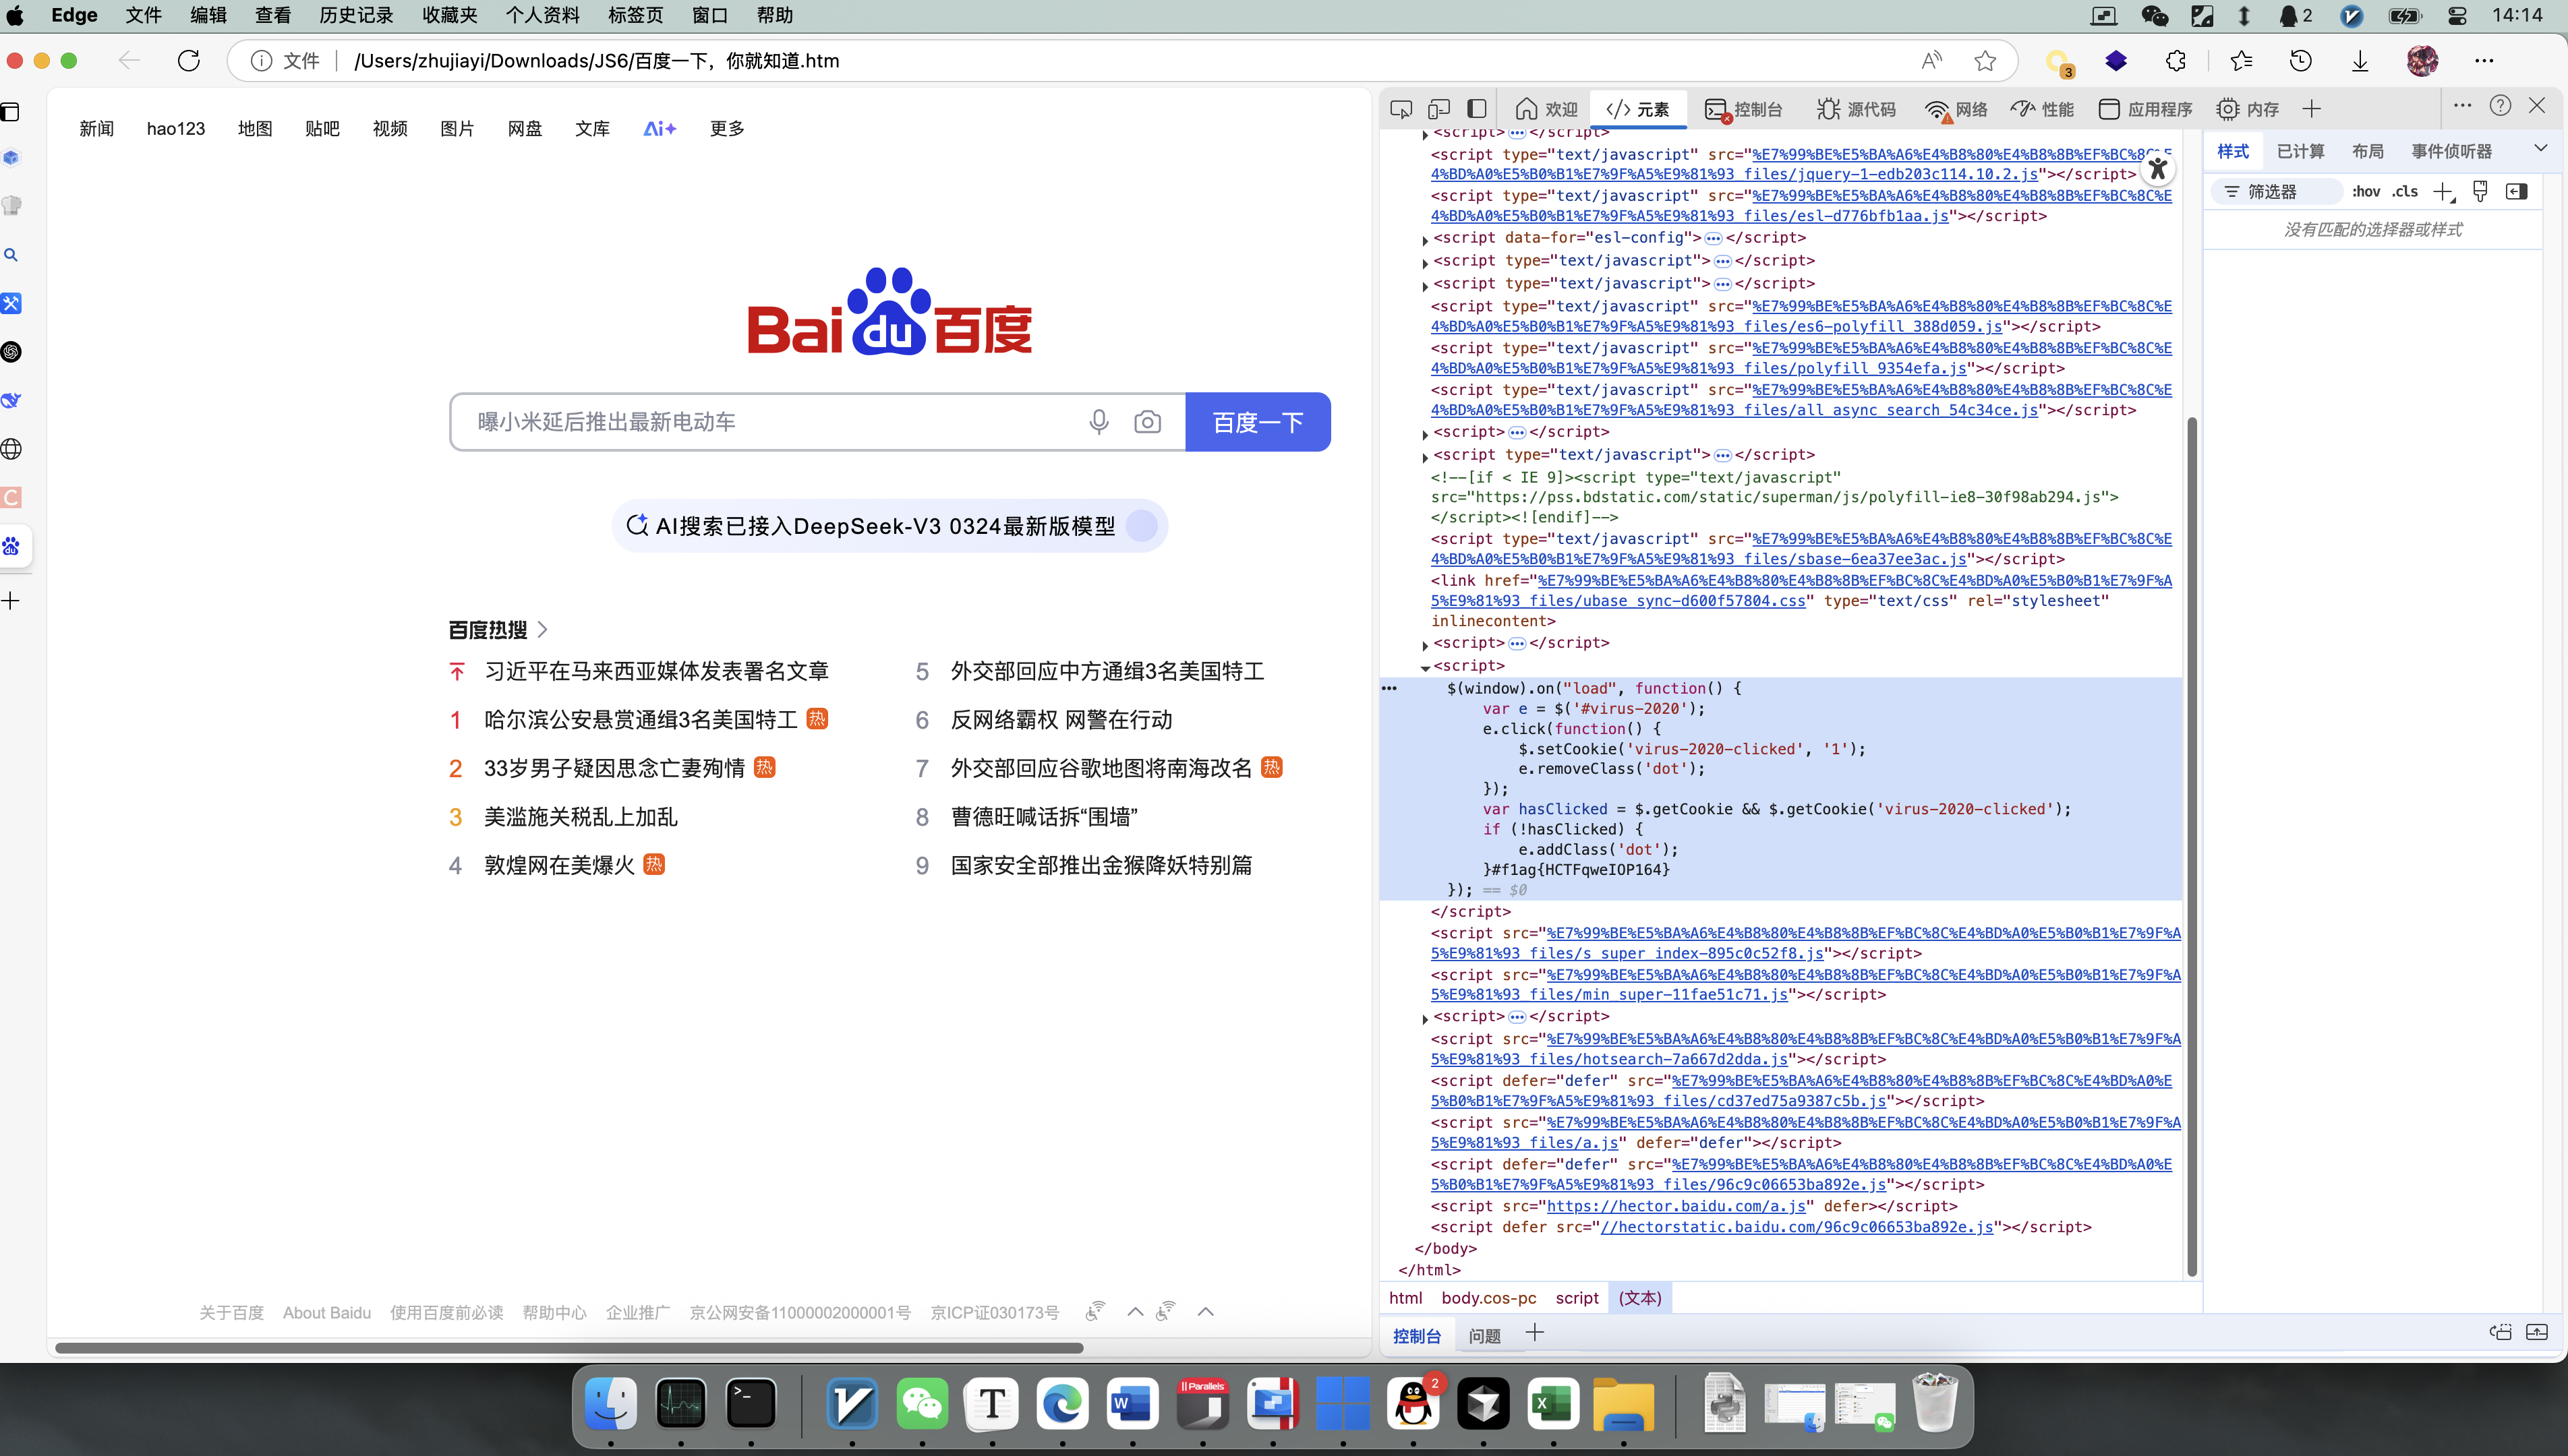Open the 新闻 navigation link
The width and height of the screenshot is (2568, 1456).
[96, 129]
